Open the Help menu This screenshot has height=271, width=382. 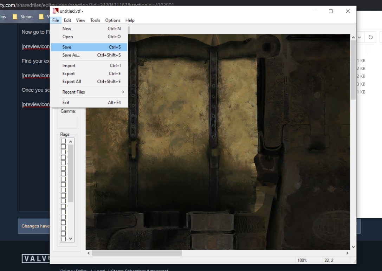(x=130, y=20)
